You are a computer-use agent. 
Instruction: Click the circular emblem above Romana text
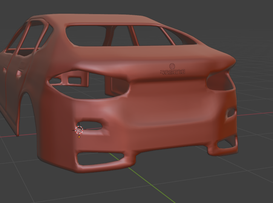tap(172, 66)
